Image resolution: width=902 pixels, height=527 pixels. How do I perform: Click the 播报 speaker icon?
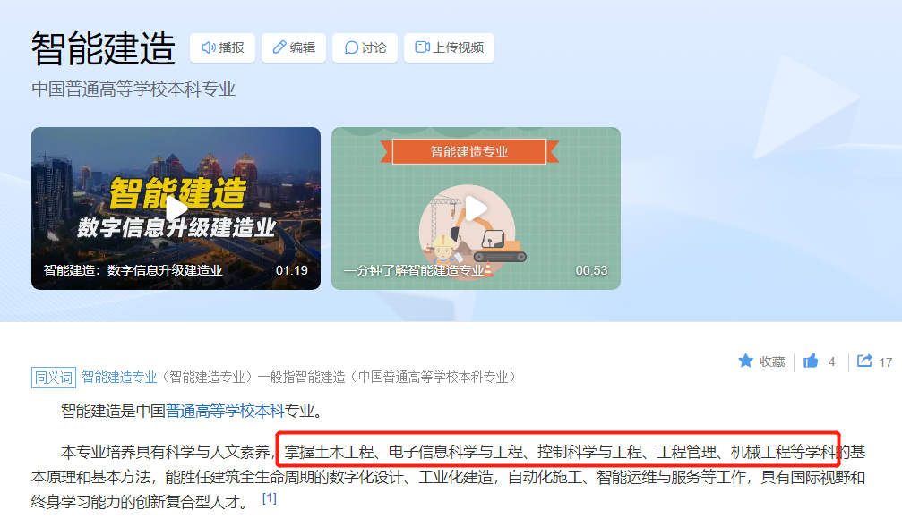[208, 47]
